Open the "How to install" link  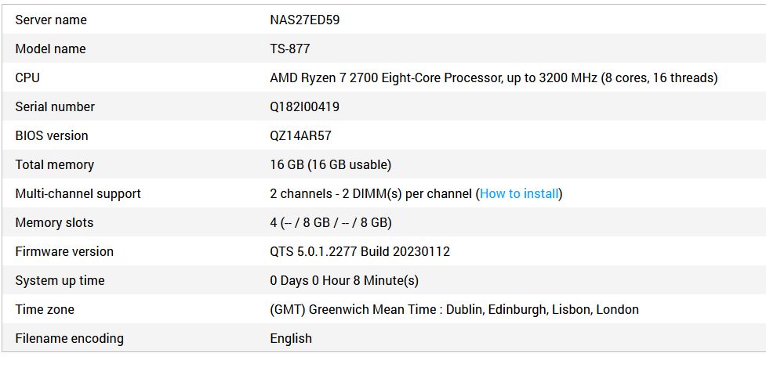pyautogui.click(x=519, y=193)
